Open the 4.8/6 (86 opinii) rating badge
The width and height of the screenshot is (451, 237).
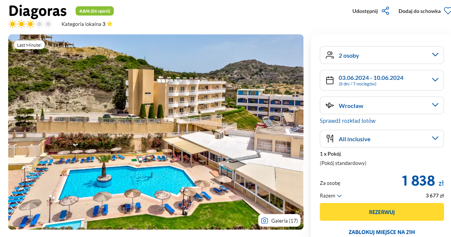94,11
